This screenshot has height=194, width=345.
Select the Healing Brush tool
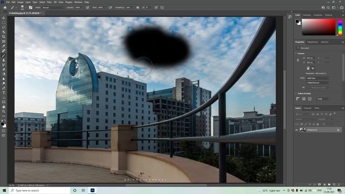pos(4,51)
